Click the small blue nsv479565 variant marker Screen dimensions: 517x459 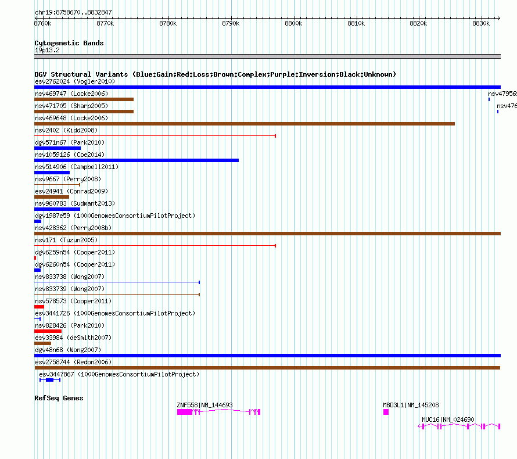tap(489, 99)
